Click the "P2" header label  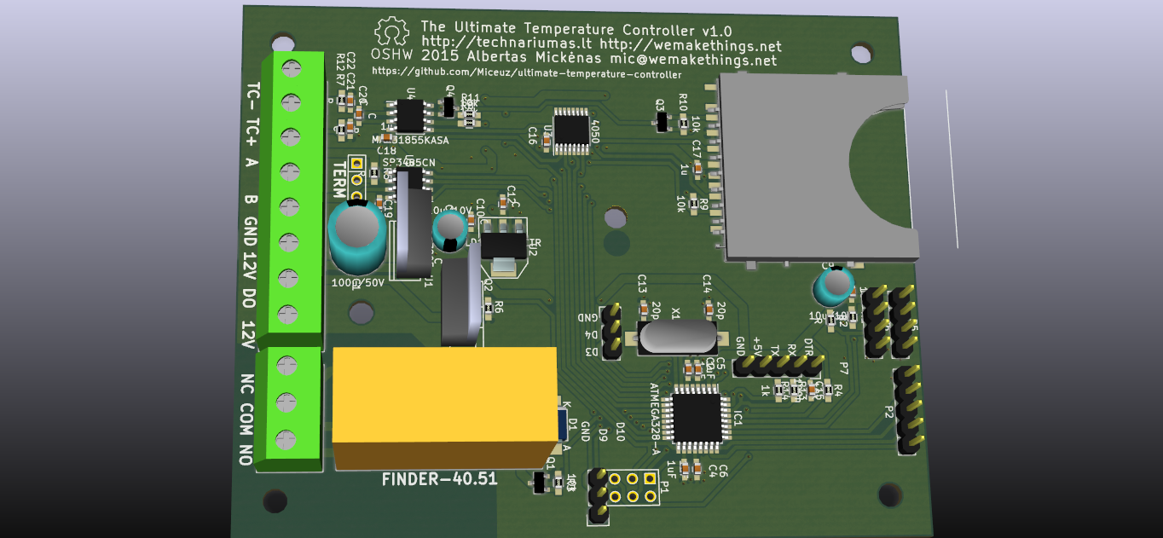click(888, 411)
